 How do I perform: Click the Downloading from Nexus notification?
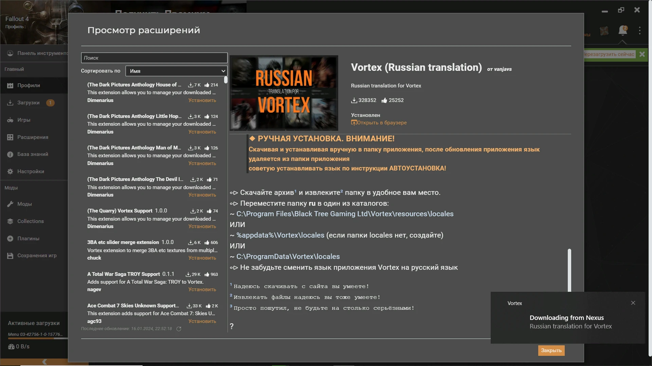(x=568, y=318)
